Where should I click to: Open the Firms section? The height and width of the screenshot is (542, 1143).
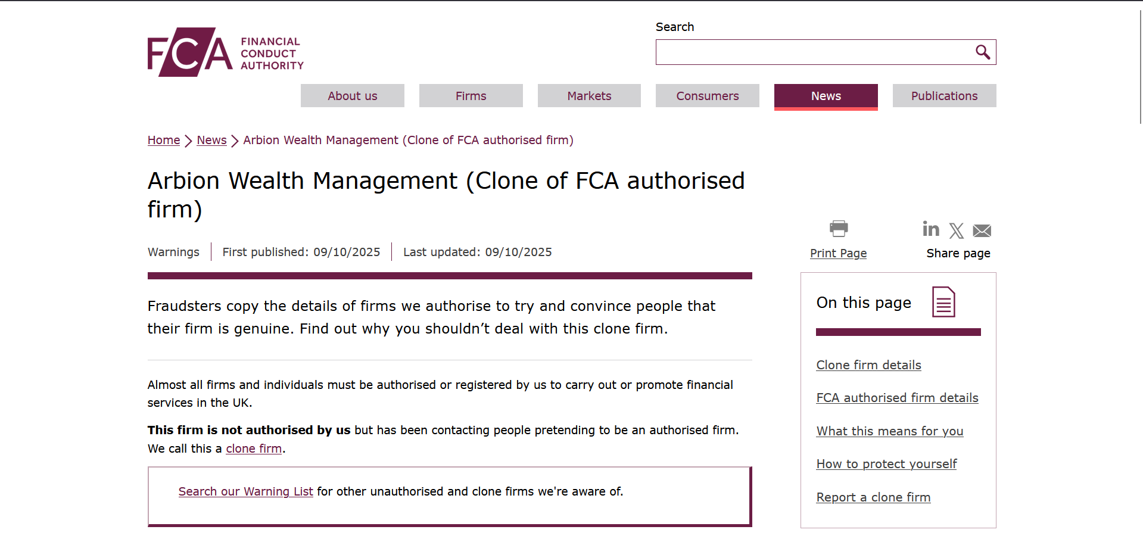click(x=471, y=96)
